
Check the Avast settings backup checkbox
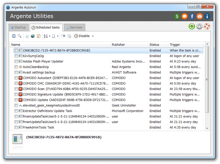click(x=16, y=73)
